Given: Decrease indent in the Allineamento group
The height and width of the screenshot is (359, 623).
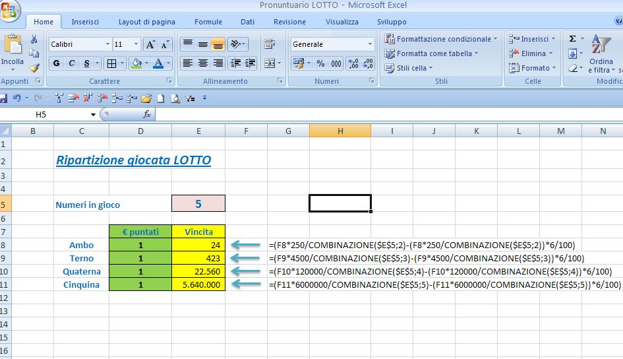Looking at the screenshot, I should (235, 63).
